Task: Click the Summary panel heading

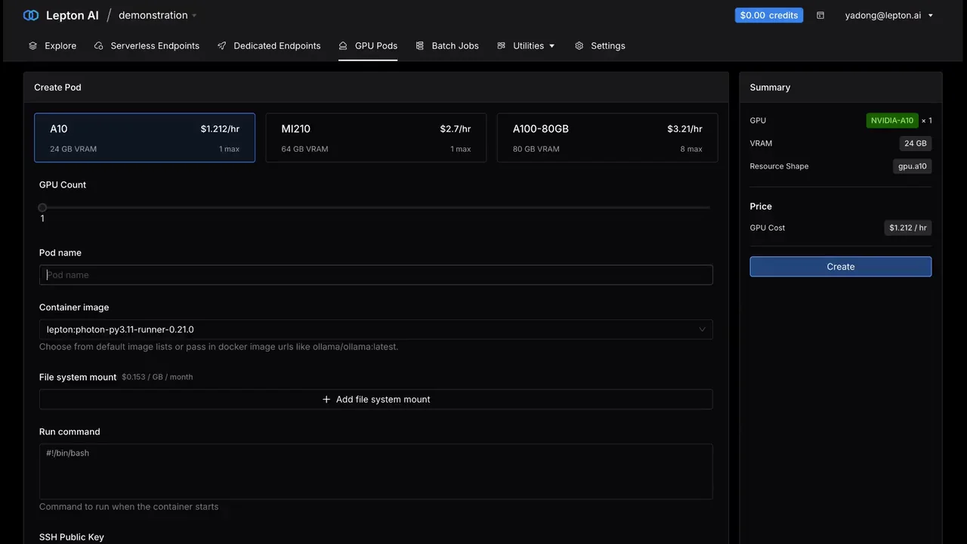Action: coord(770,88)
